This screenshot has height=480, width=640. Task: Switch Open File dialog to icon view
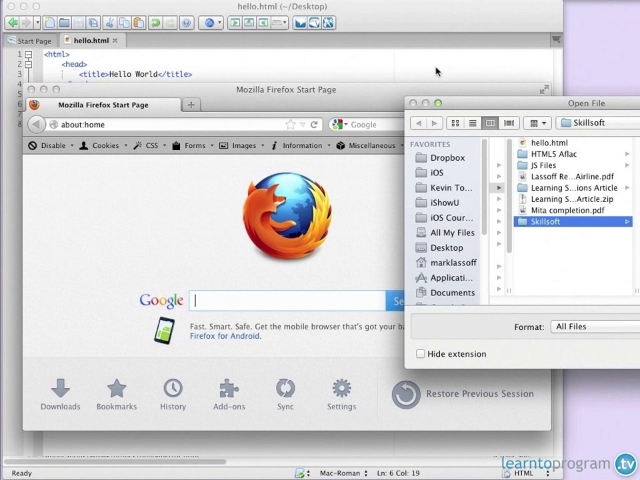click(455, 123)
